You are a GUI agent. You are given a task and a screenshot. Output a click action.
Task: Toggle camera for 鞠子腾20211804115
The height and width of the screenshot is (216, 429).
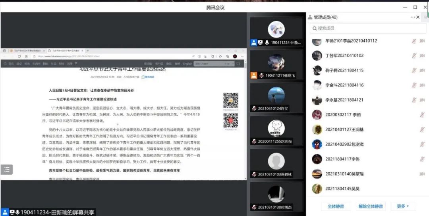pos(422,70)
